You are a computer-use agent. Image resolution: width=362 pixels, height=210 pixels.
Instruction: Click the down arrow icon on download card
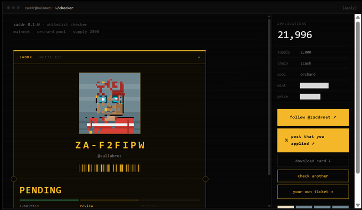[330, 161]
